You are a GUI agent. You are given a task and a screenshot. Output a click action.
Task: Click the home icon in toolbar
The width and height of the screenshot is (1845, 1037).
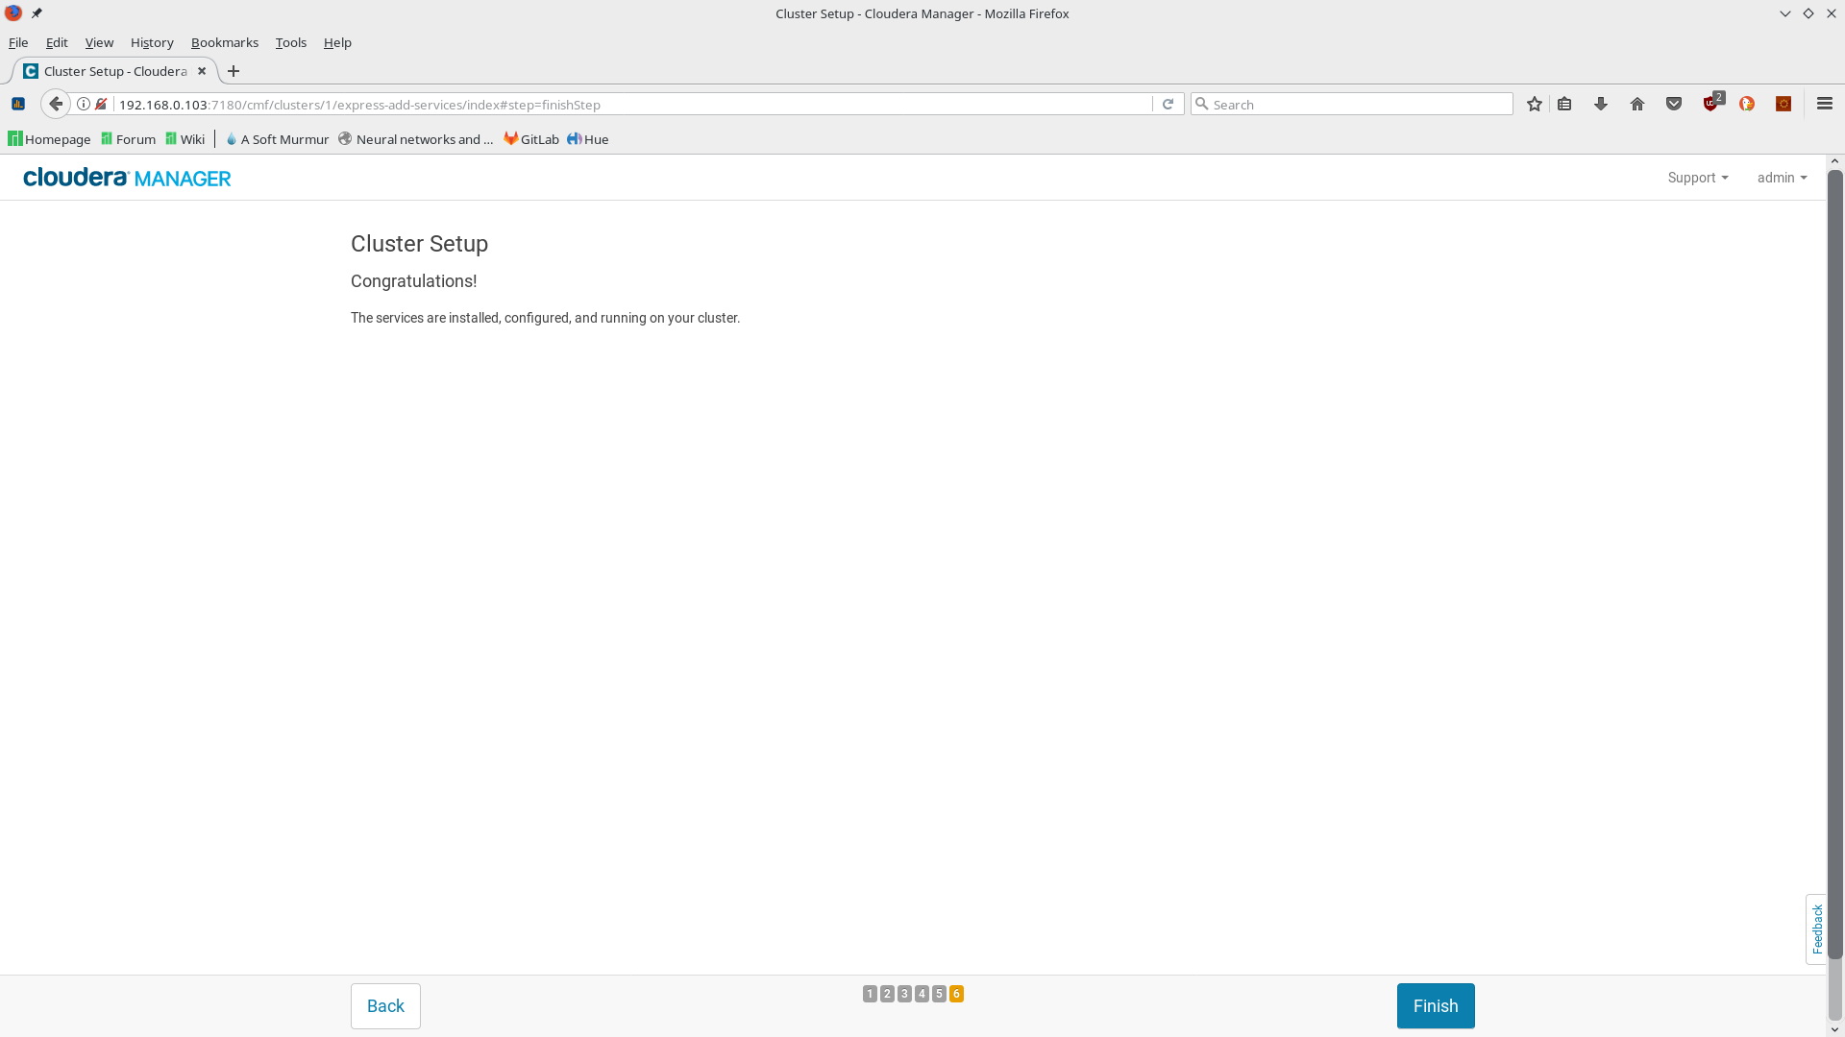pos(1637,104)
